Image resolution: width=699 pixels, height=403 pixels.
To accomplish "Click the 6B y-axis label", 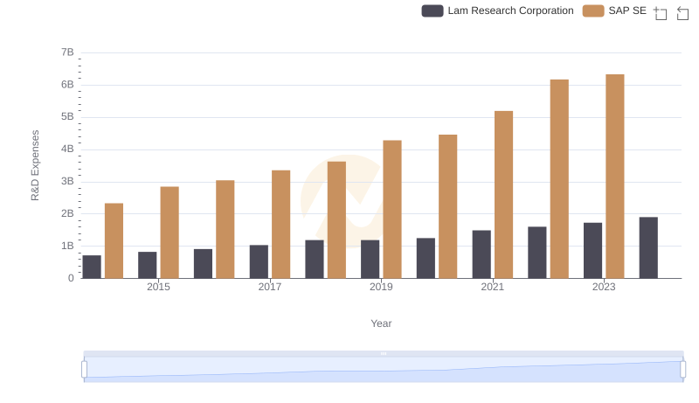I will pos(67,85).
